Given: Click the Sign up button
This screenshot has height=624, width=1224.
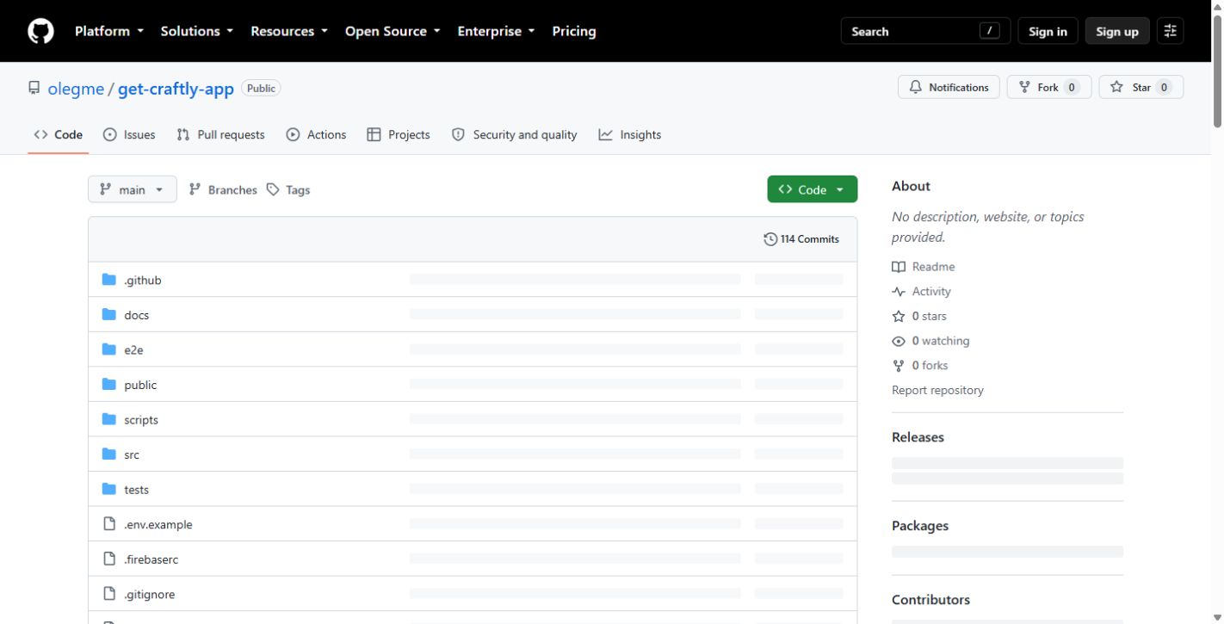Looking at the screenshot, I should [1117, 31].
